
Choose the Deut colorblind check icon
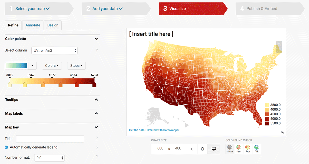(x=239, y=149)
